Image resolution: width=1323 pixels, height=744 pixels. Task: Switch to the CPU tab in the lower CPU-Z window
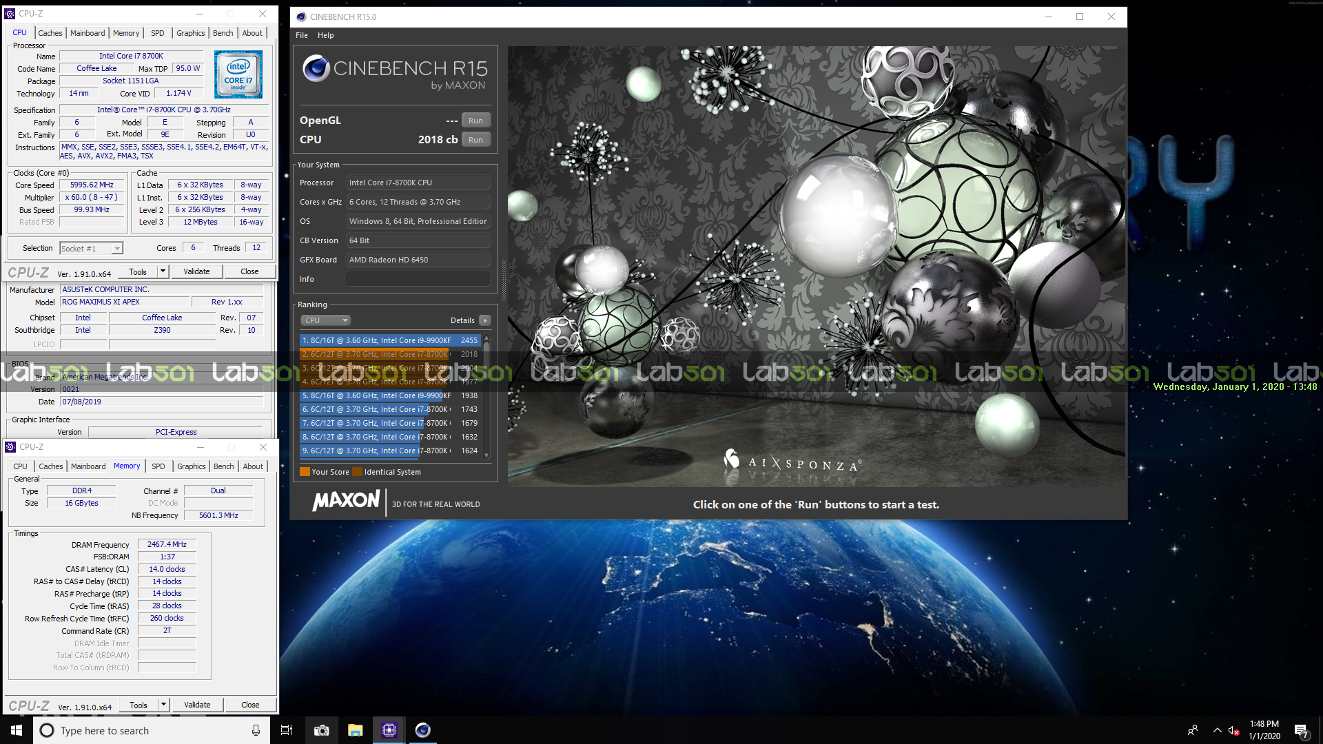pyautogui.click(x=21, y=466)
